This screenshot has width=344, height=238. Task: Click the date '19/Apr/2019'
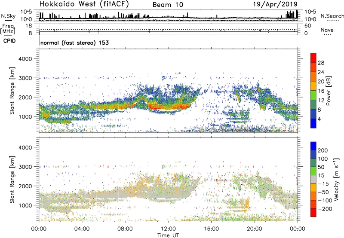pyautogui.click(x=276, y=4)
